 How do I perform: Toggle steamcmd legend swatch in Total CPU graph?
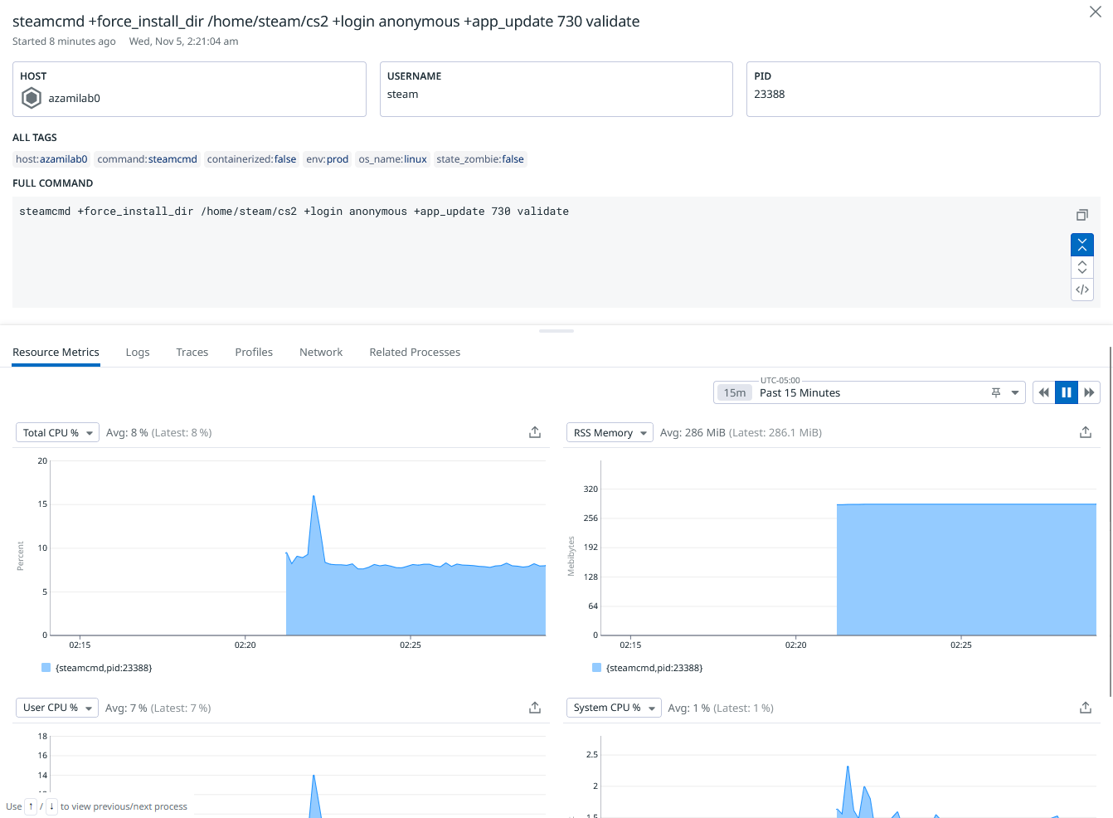46,668
